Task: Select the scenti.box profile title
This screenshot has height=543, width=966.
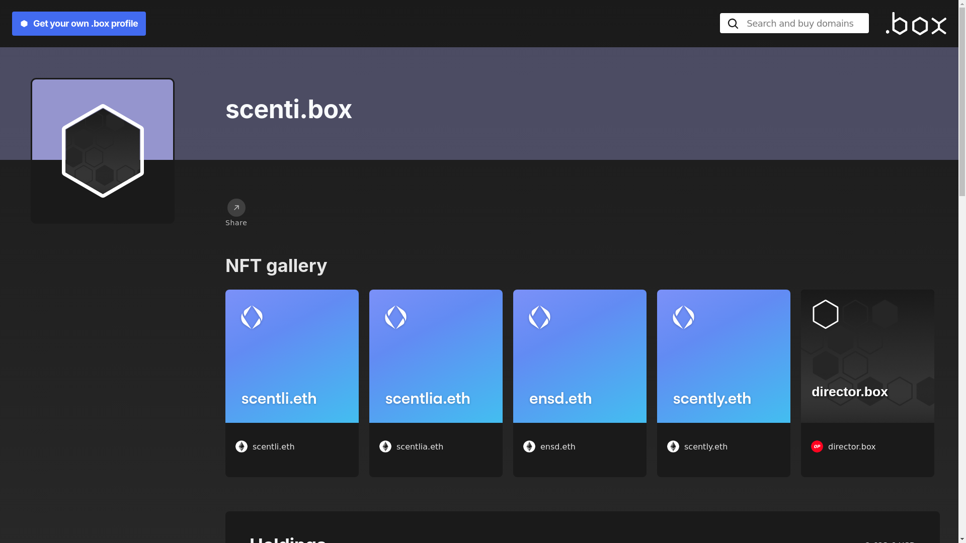Action: [x=289, y=109]
